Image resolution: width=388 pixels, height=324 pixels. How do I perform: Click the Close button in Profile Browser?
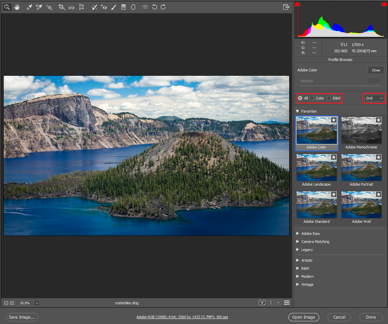(x=376, y=70)
